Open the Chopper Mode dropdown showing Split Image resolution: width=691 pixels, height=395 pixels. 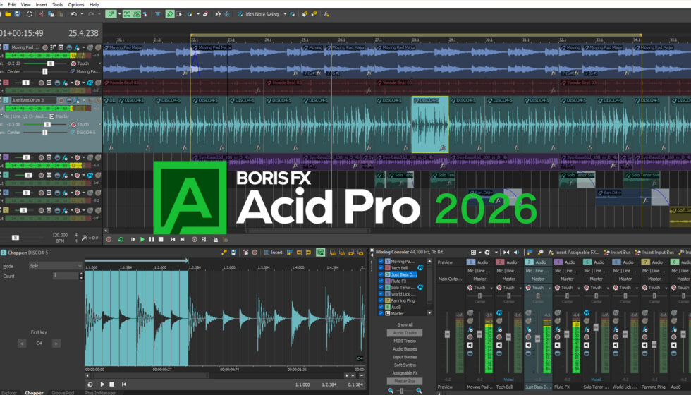coord(56,266)
